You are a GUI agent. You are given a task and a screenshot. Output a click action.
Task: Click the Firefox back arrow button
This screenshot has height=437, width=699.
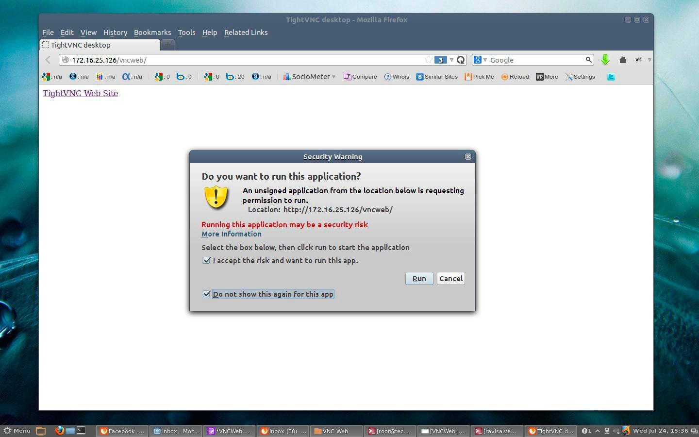coord(48,60)
